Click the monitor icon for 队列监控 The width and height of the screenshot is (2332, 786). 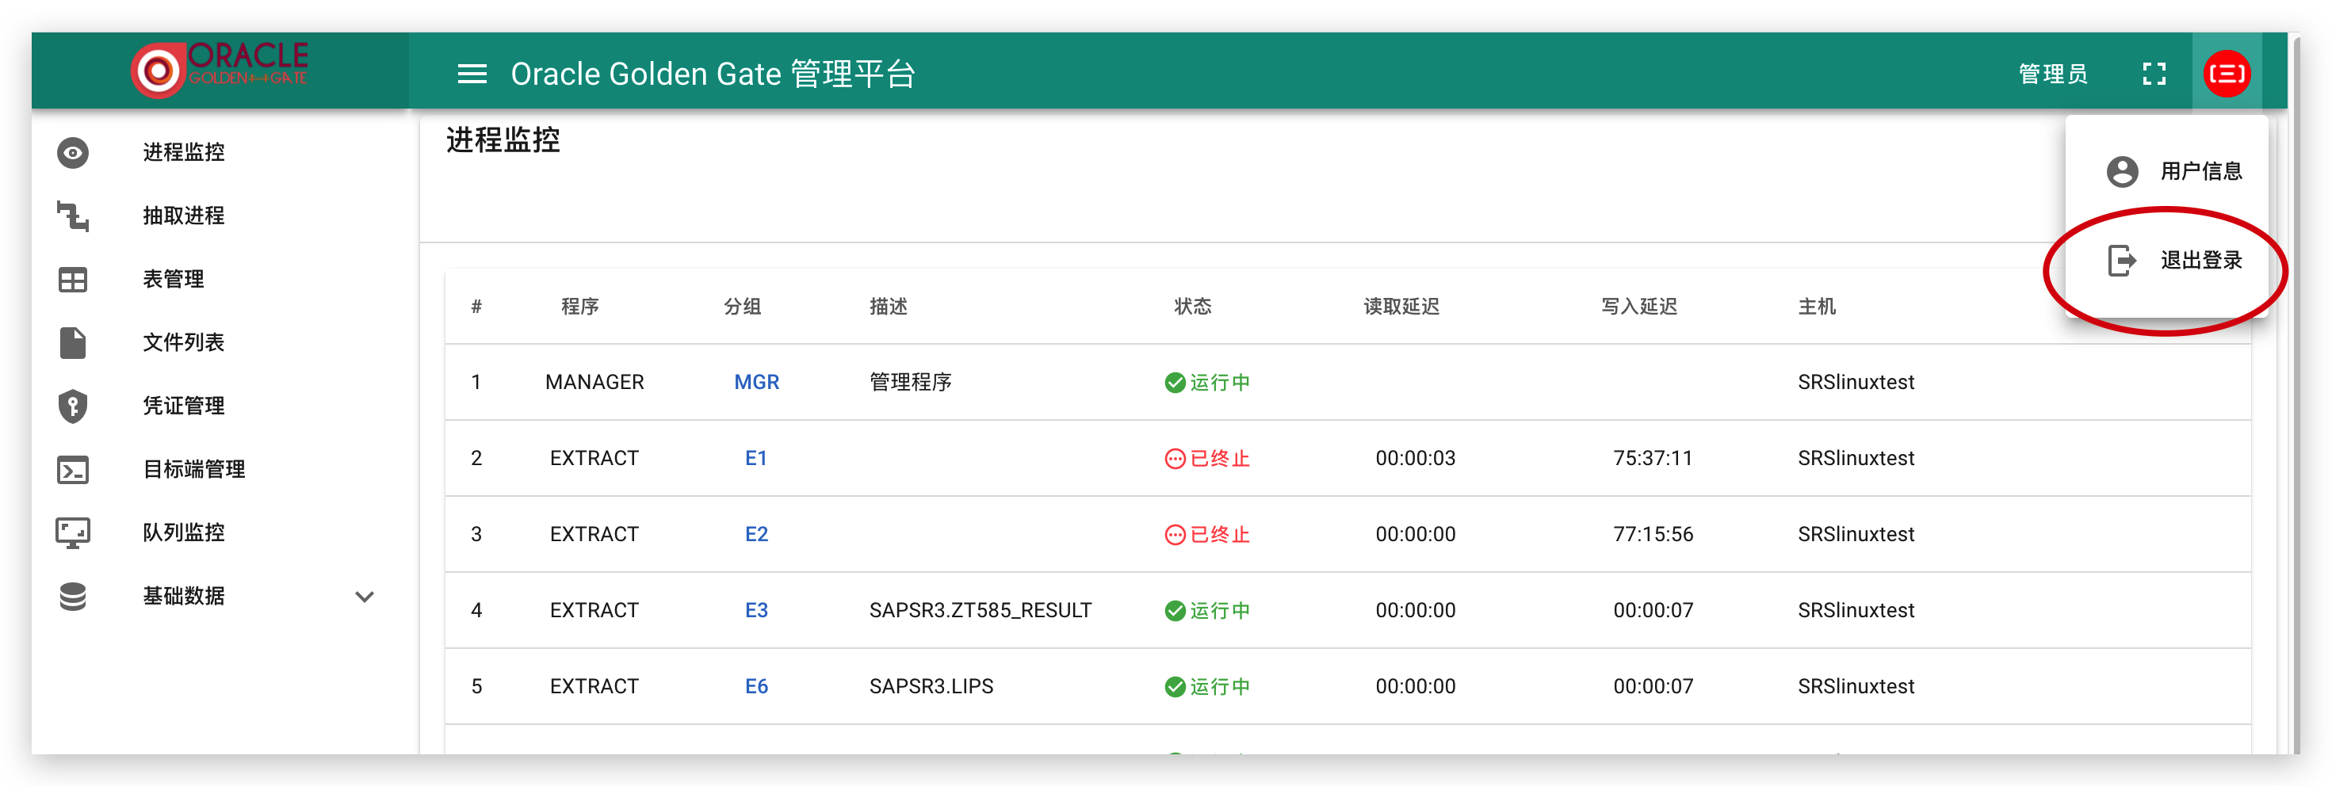[72, 532]
